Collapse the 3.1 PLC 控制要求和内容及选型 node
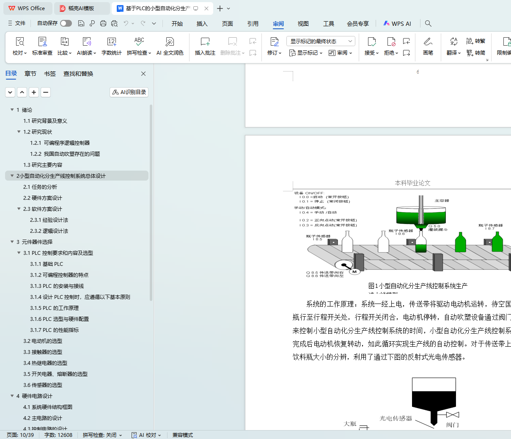511x439 pixels. 19,253
